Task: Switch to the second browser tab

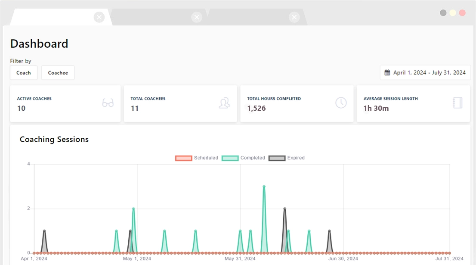Action: [x=155, y=17]
